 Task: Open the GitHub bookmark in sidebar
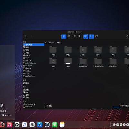[34, 71]
